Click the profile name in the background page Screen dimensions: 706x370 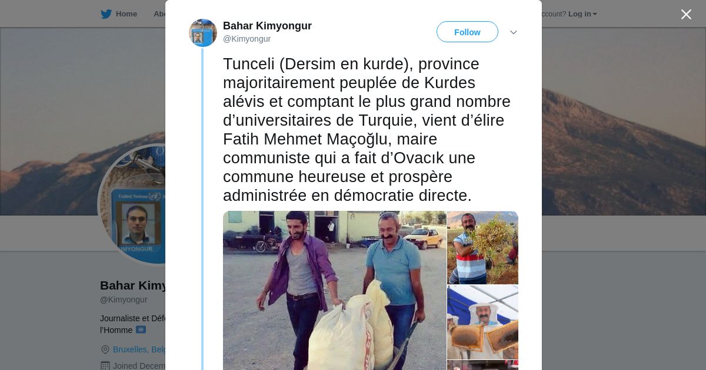133,285
